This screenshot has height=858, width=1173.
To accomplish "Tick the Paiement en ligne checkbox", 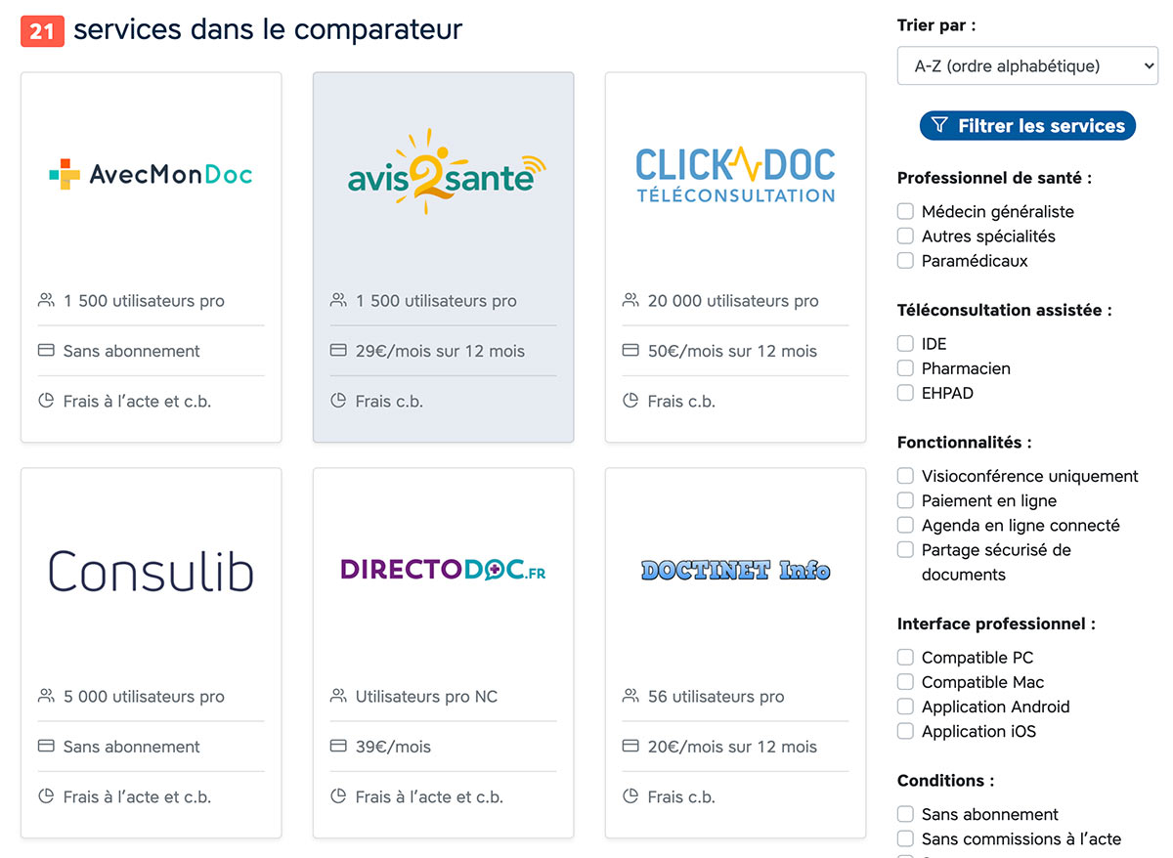I will pos(905,500).
